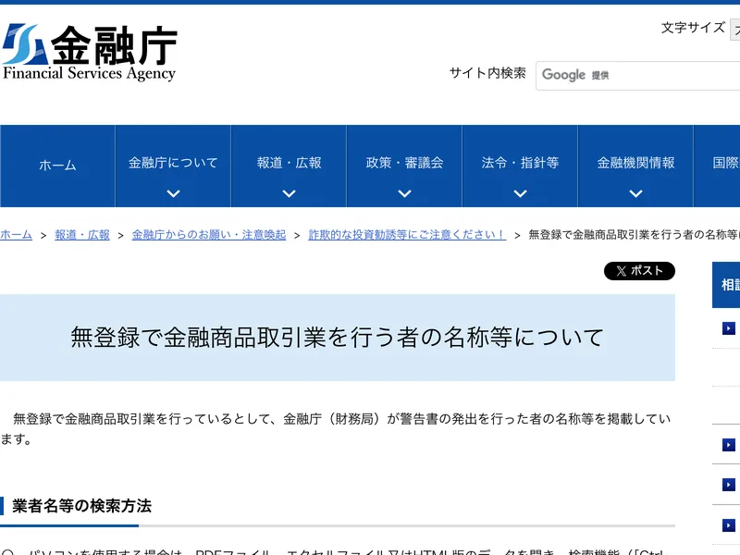Click the page title 無登録で金融商品取引業を行う者の名称等について
Image resolution: width=740 pixels, height=555 pixels.
338,338
